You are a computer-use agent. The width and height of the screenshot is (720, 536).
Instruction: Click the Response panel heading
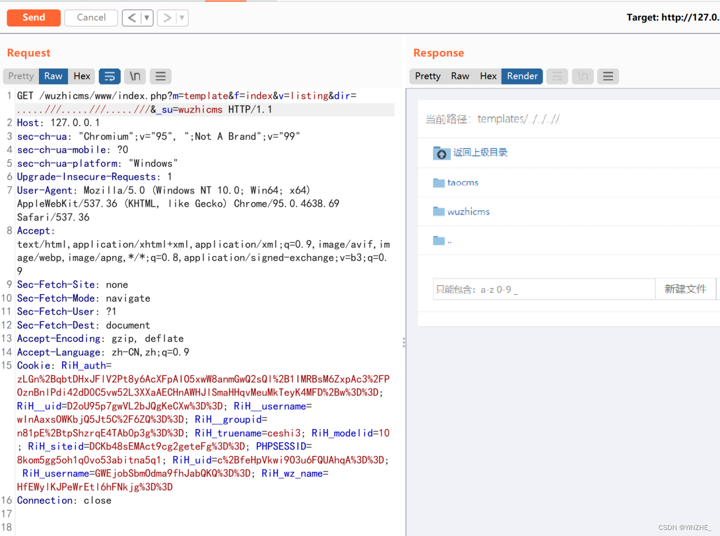coord(438,53)
